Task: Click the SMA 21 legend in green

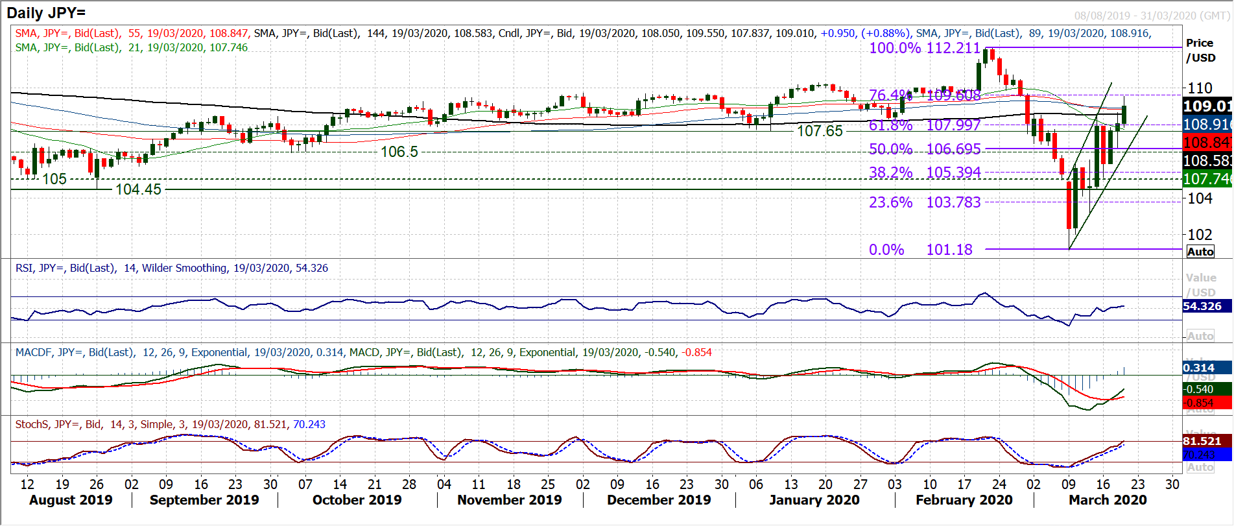Action: pyautogui.click(x=132, y=47)
